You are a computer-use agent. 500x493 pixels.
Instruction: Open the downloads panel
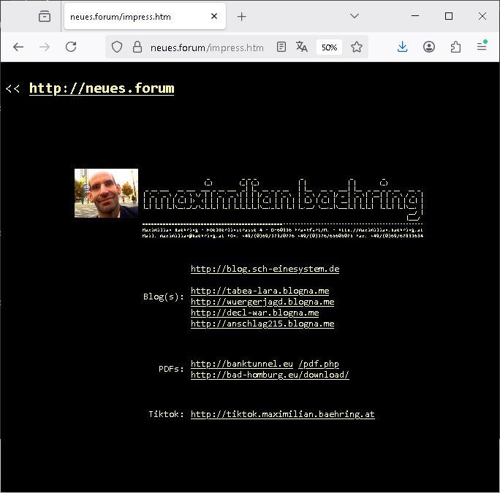pyautogui.click(x=402, y=47)
